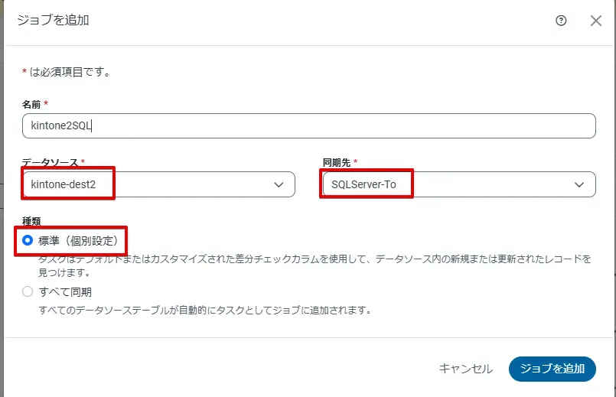Expand the データソース dropdown chevron arrow
The width and height of the screenshot is (616, 397).
[279, 184]
